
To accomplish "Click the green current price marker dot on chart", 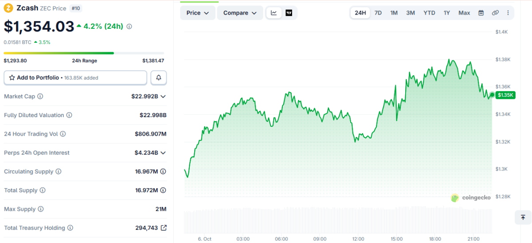I will coord(492,95).
